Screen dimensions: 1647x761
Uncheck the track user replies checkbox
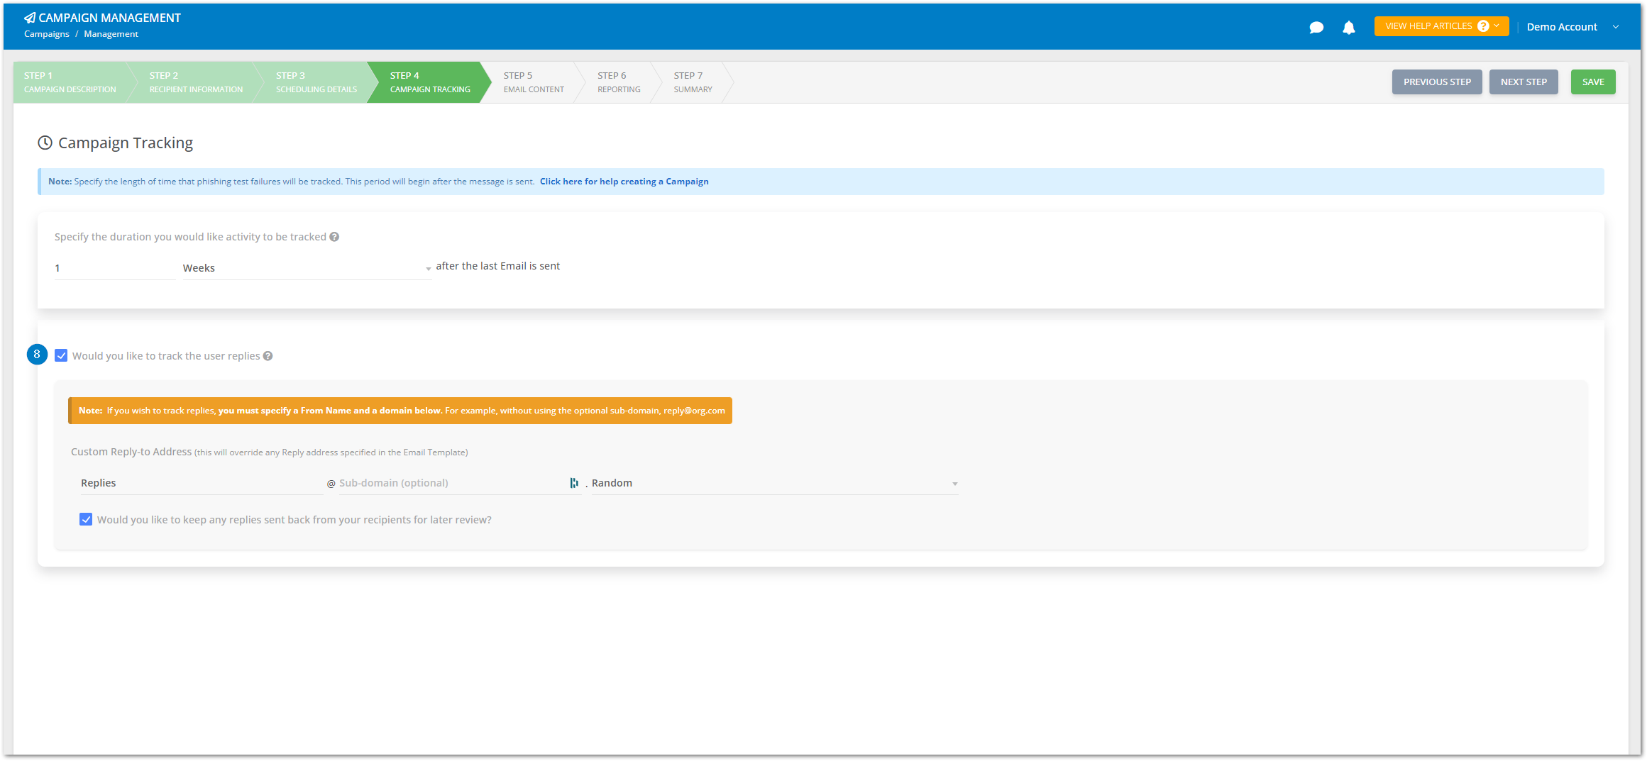pyautogui.click(x=61, y=355)
